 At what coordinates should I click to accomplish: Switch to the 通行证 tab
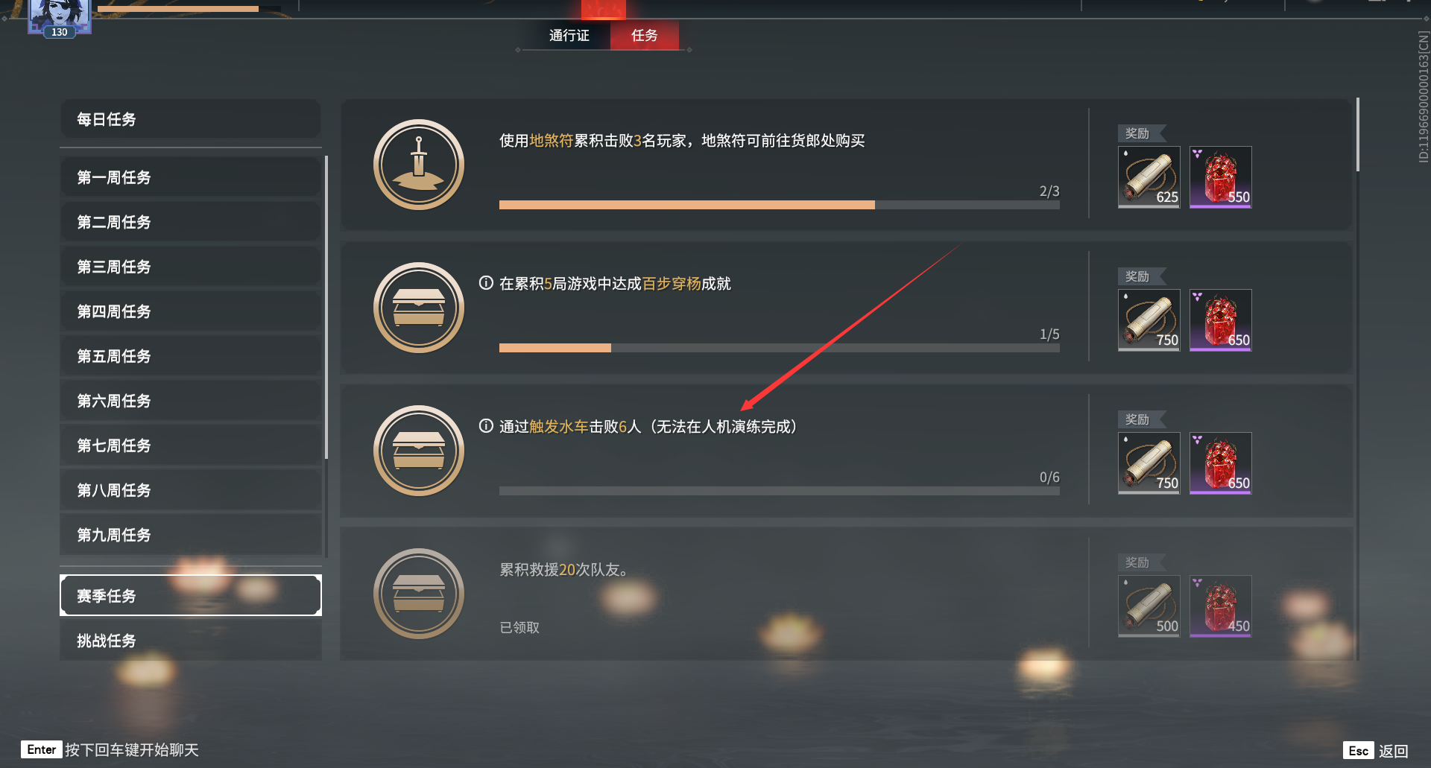click(569, 35)
